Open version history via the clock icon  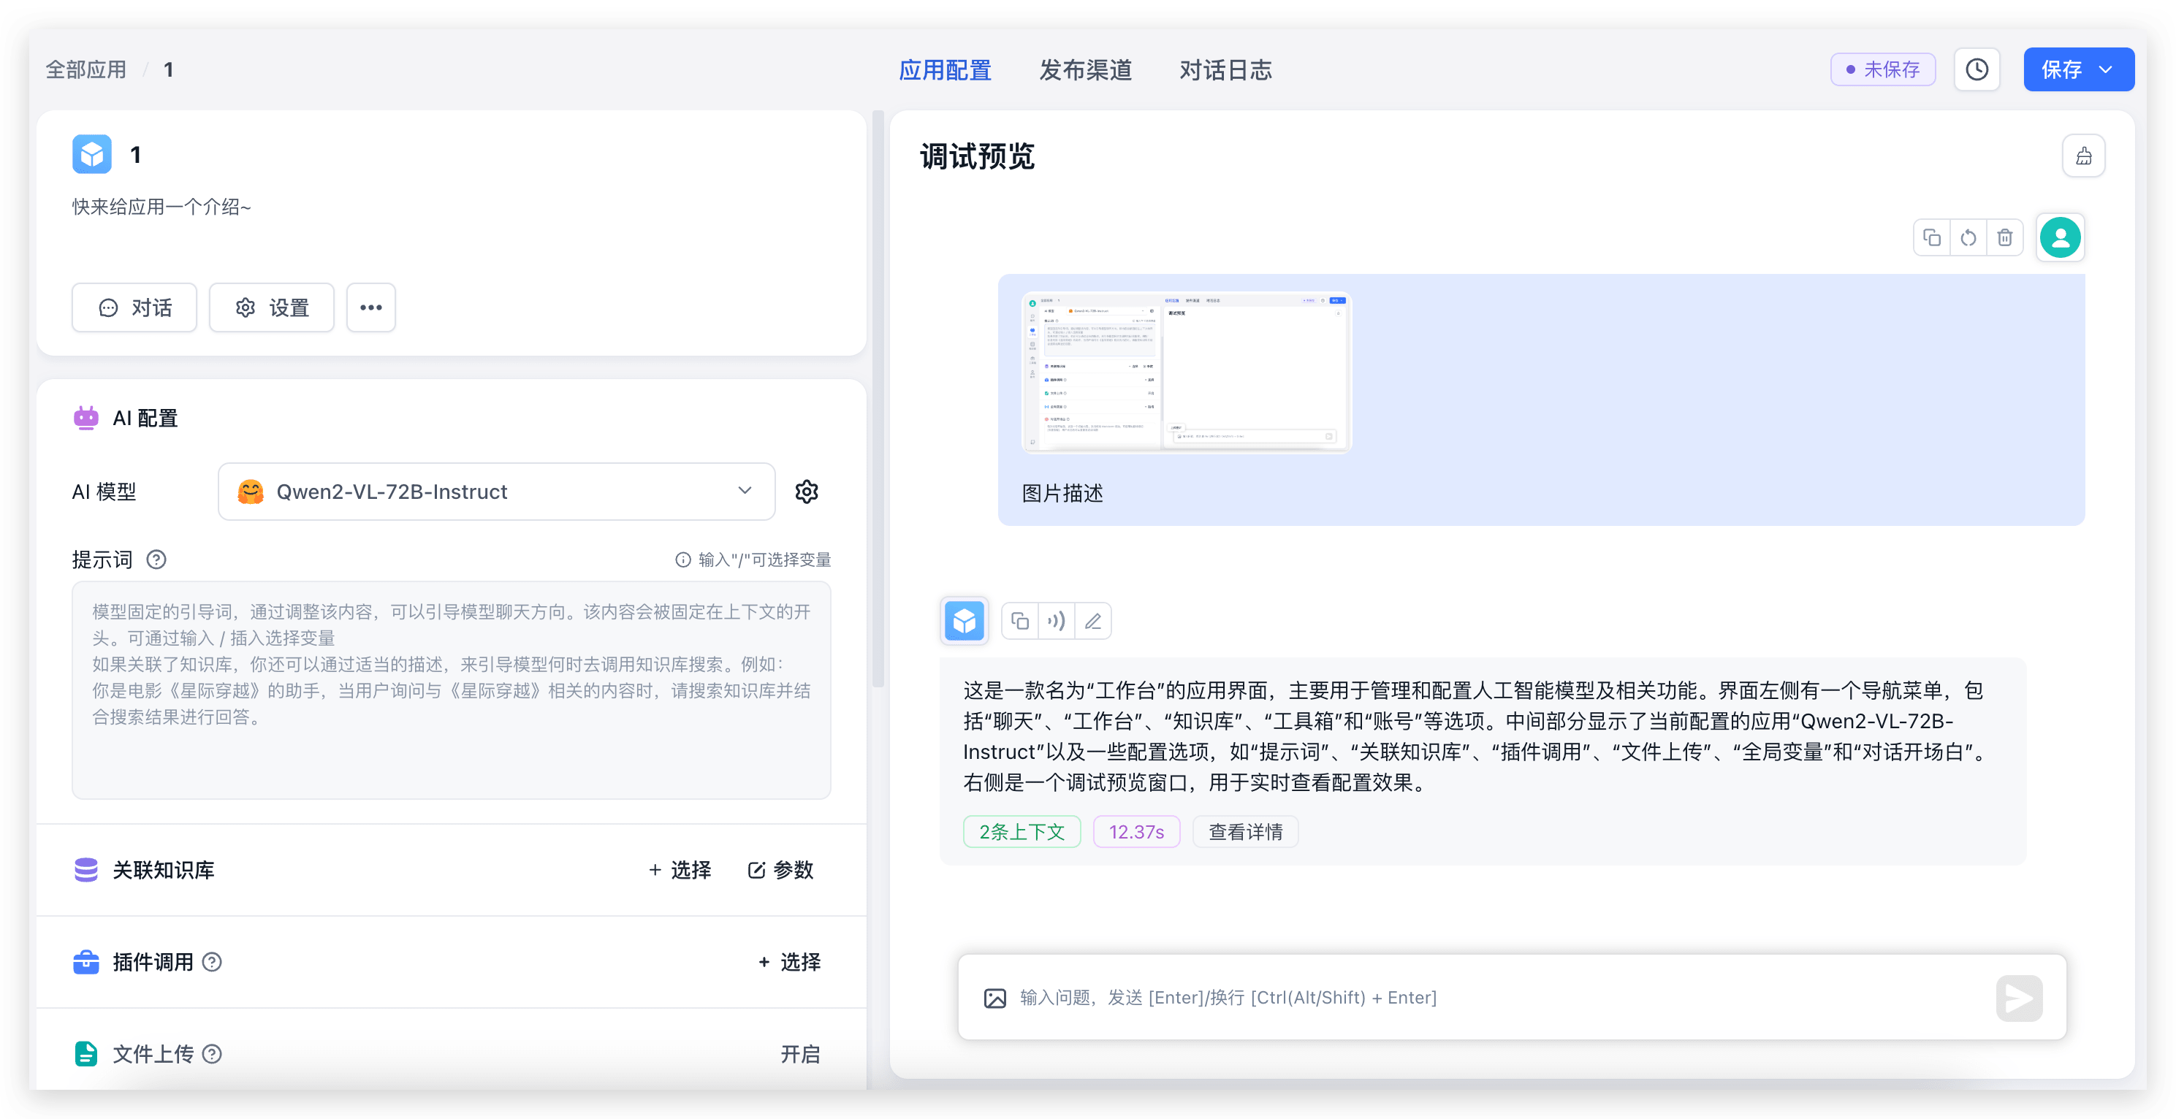[1977, 69]
